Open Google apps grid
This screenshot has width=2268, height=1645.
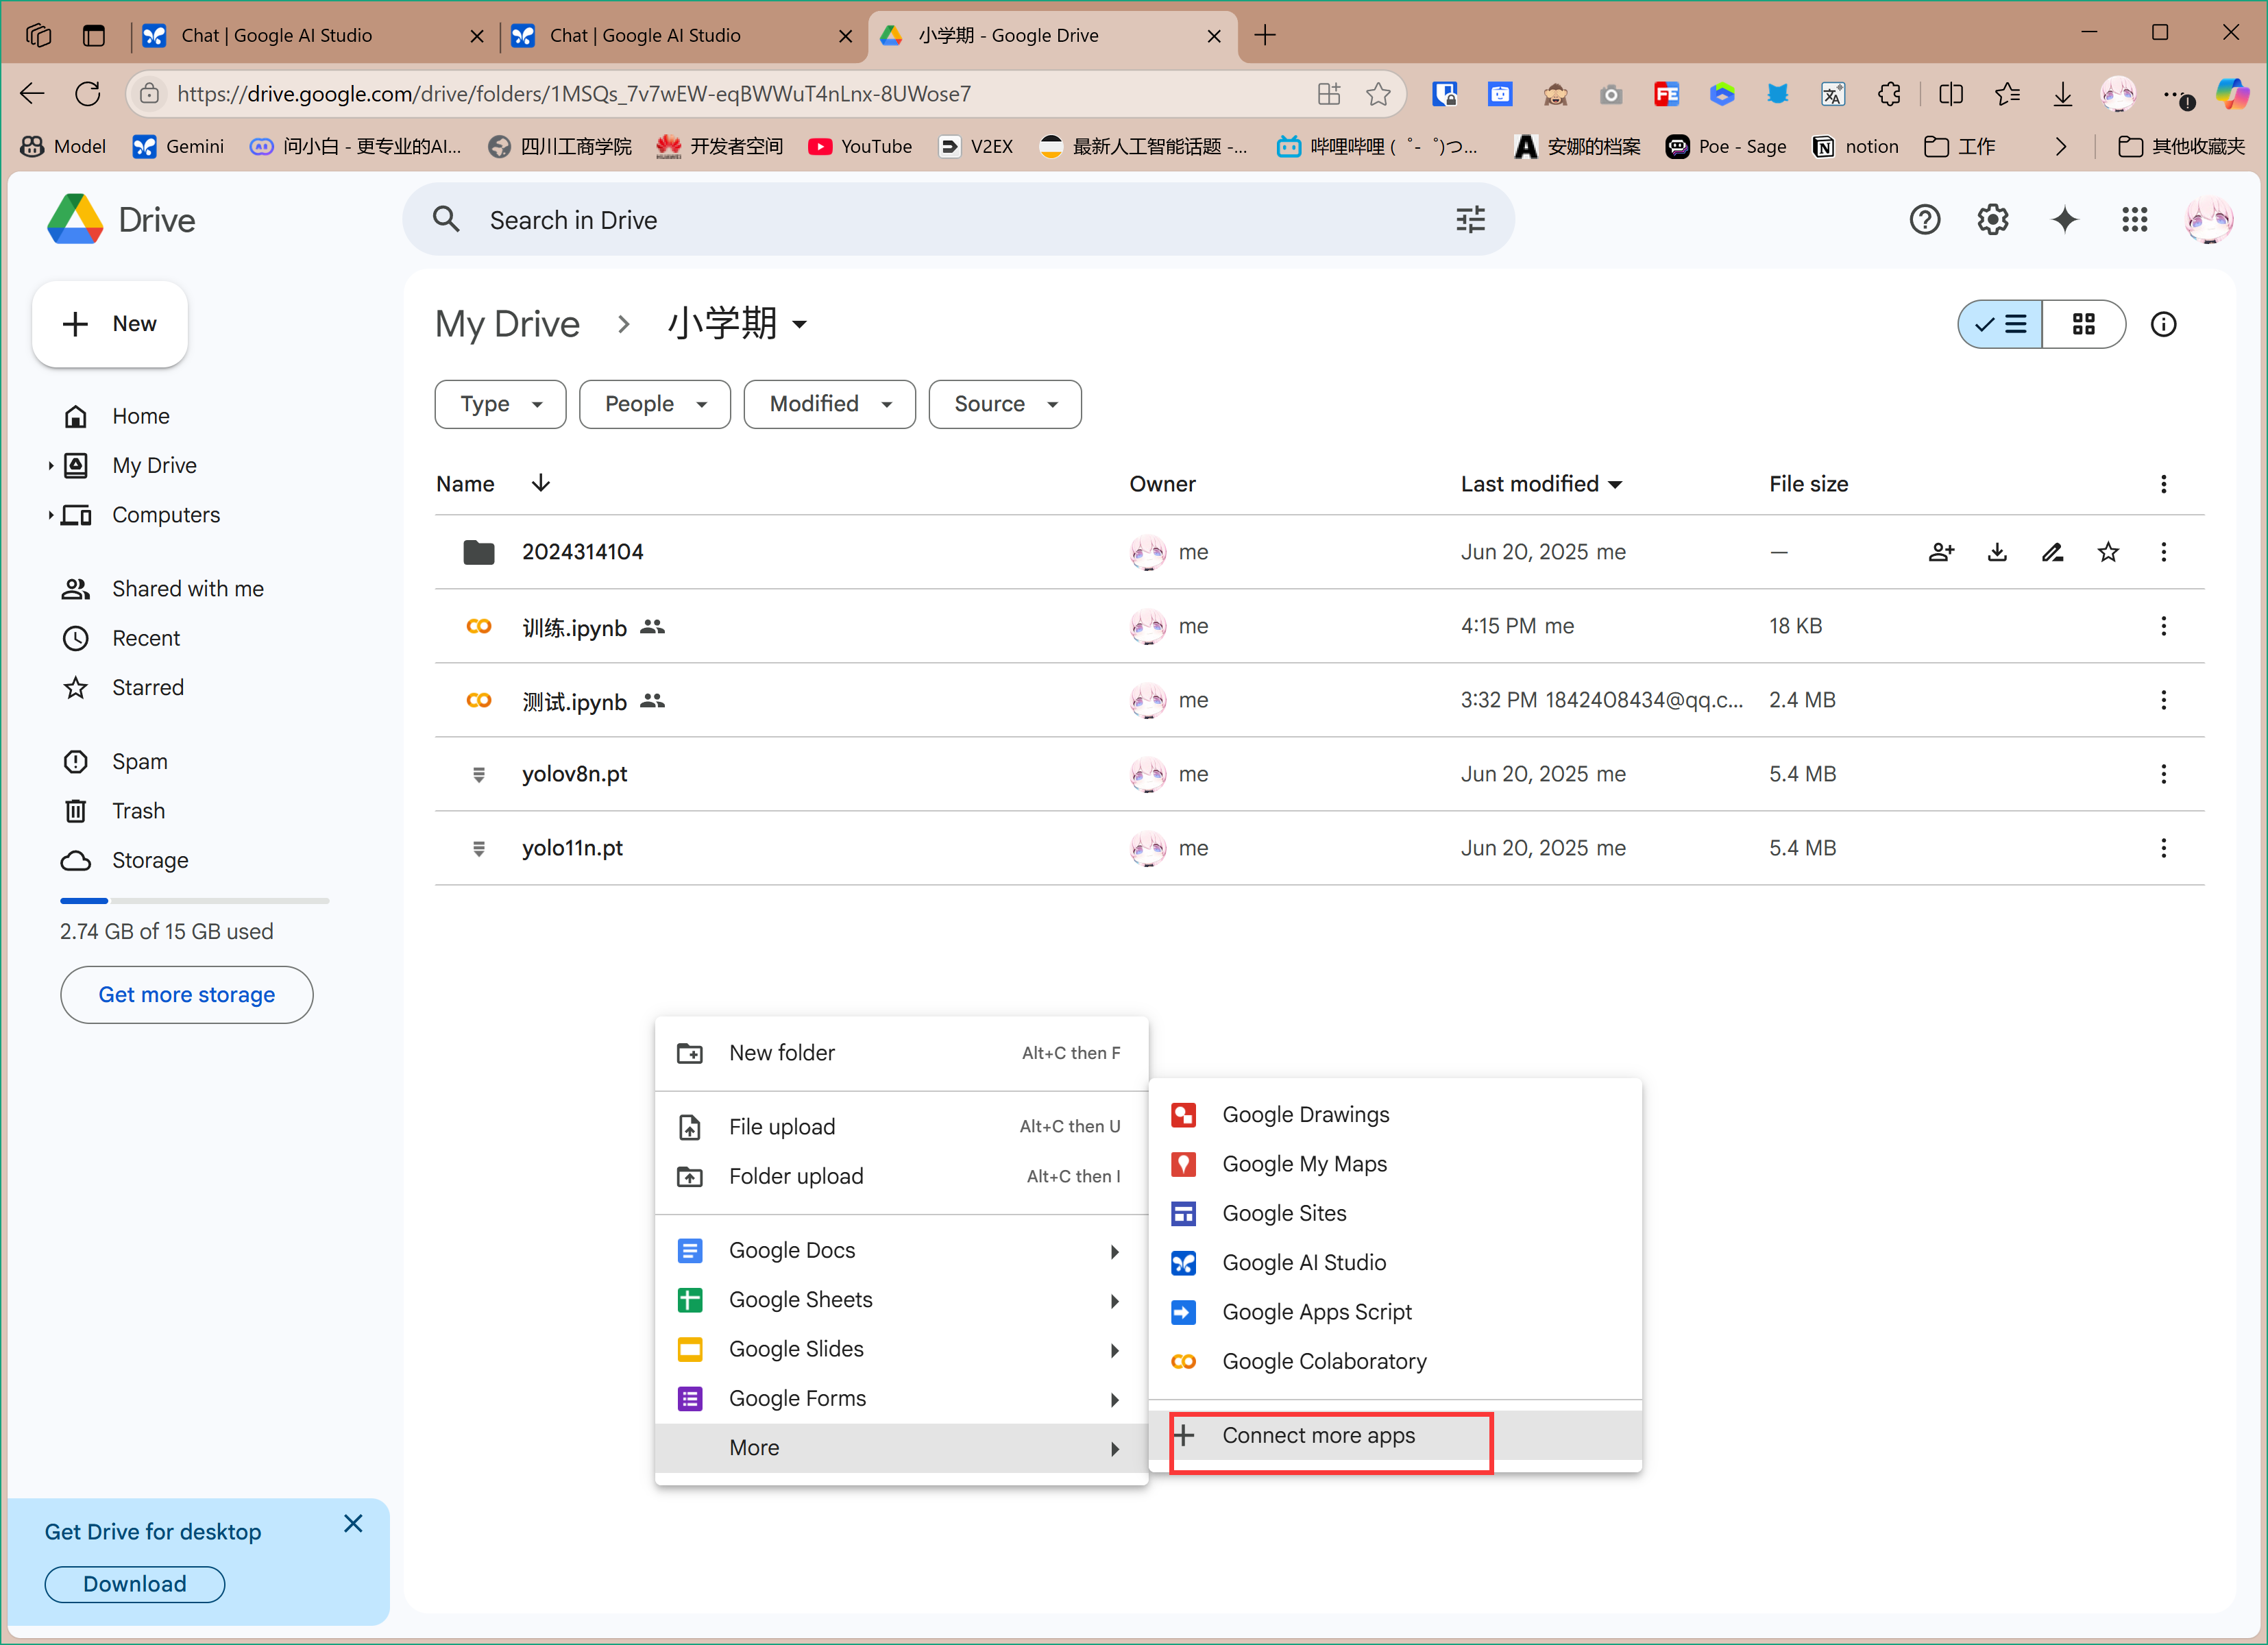click(x=2134, y=220)
